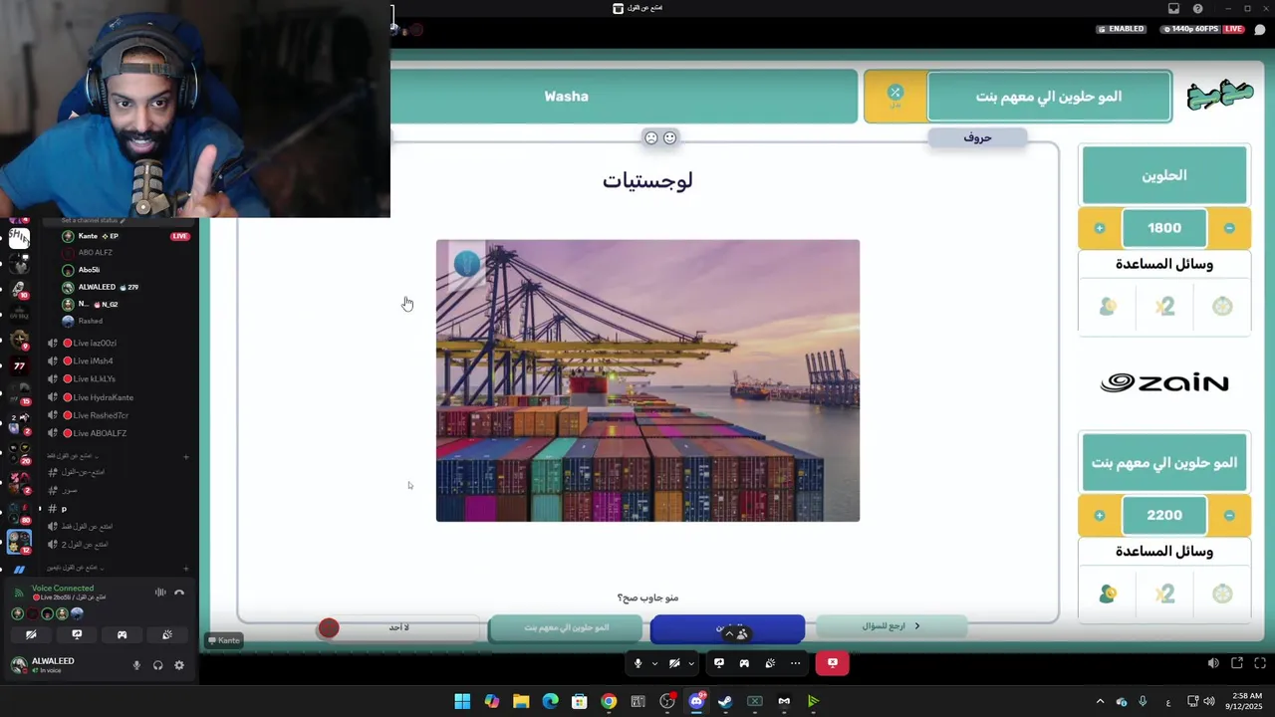Click المو حلوين الي معهم بنت header tab
The width and height of the screenshot is (1275, 717).
tap(1049, 97)
